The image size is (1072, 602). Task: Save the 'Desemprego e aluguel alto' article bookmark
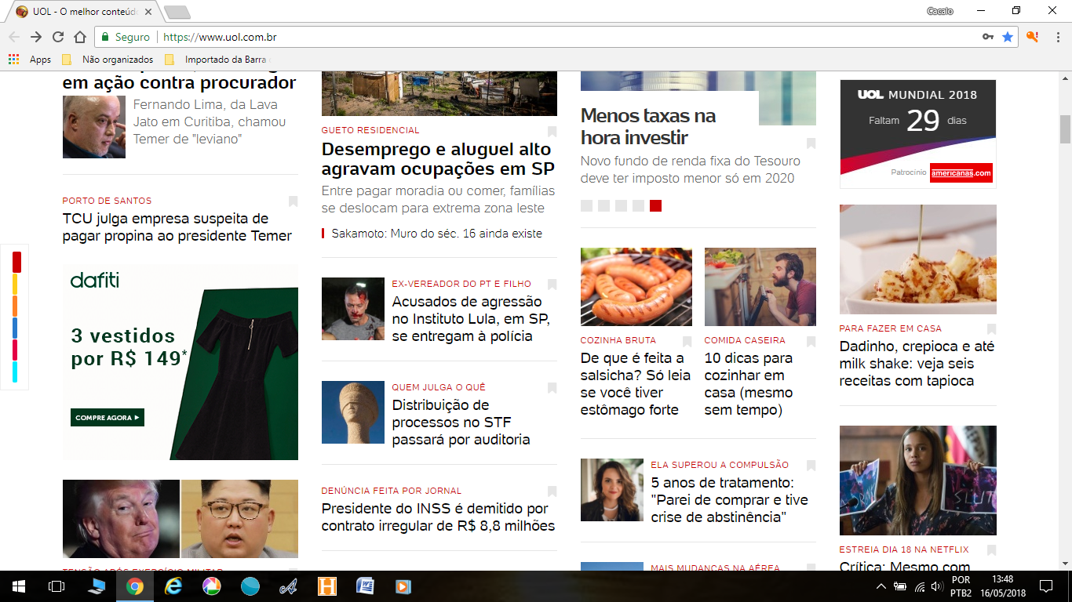pos(552,131)
